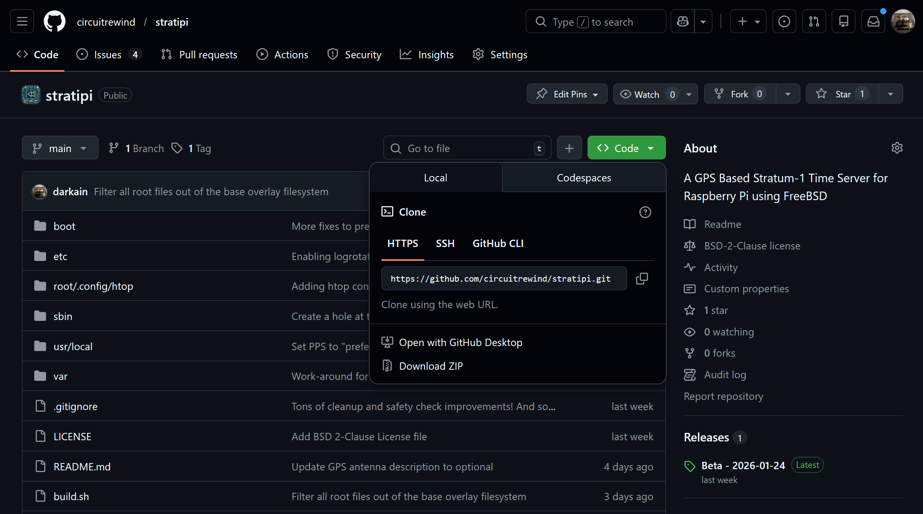Image resolution: width=923 pixels, height=514 pixels.
Task: Switch to the Codespaces tab
Action: (x=584, y=178)
